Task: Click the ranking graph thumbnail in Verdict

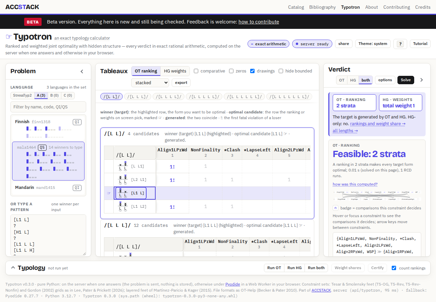Action: tap(377, 196)
